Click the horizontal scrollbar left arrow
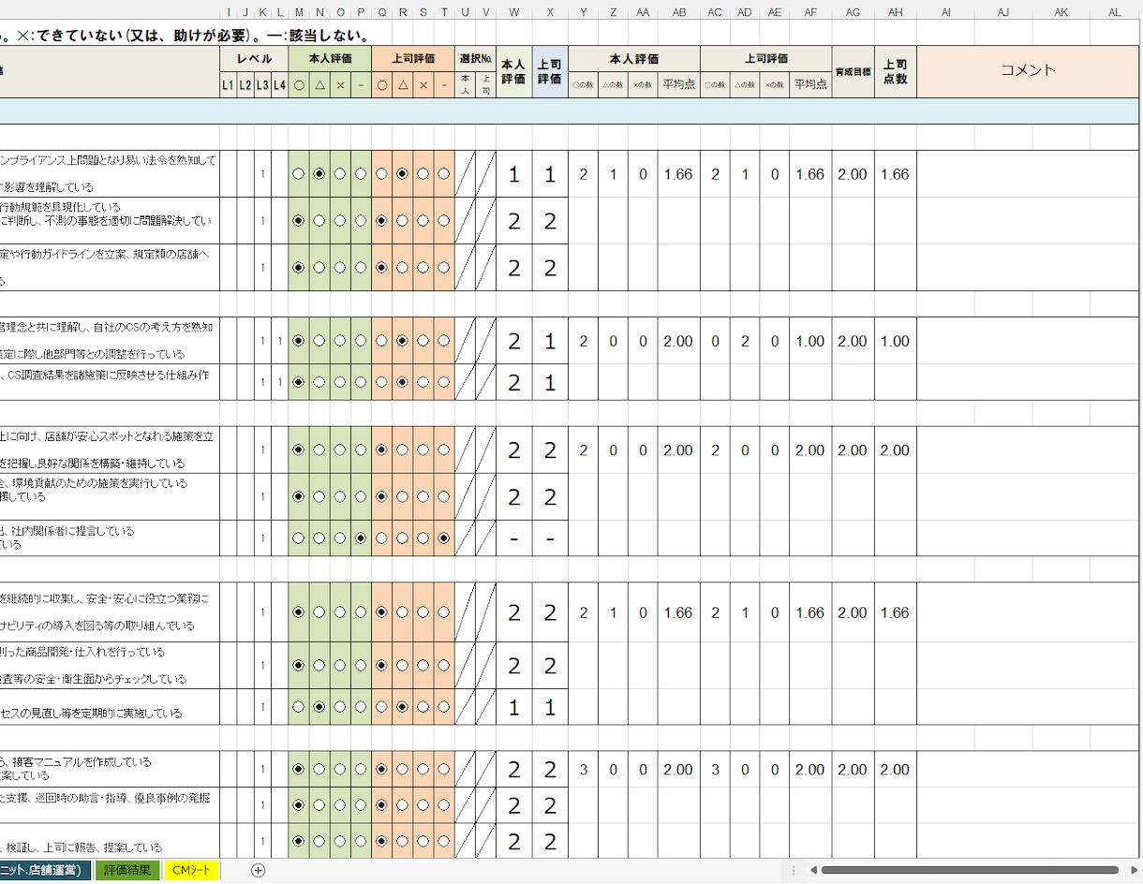The width and height of the screenshot is (1143, 884). point(814,870)
